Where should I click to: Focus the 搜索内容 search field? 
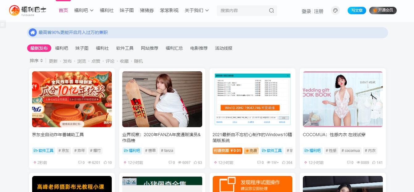click(242, 10)
